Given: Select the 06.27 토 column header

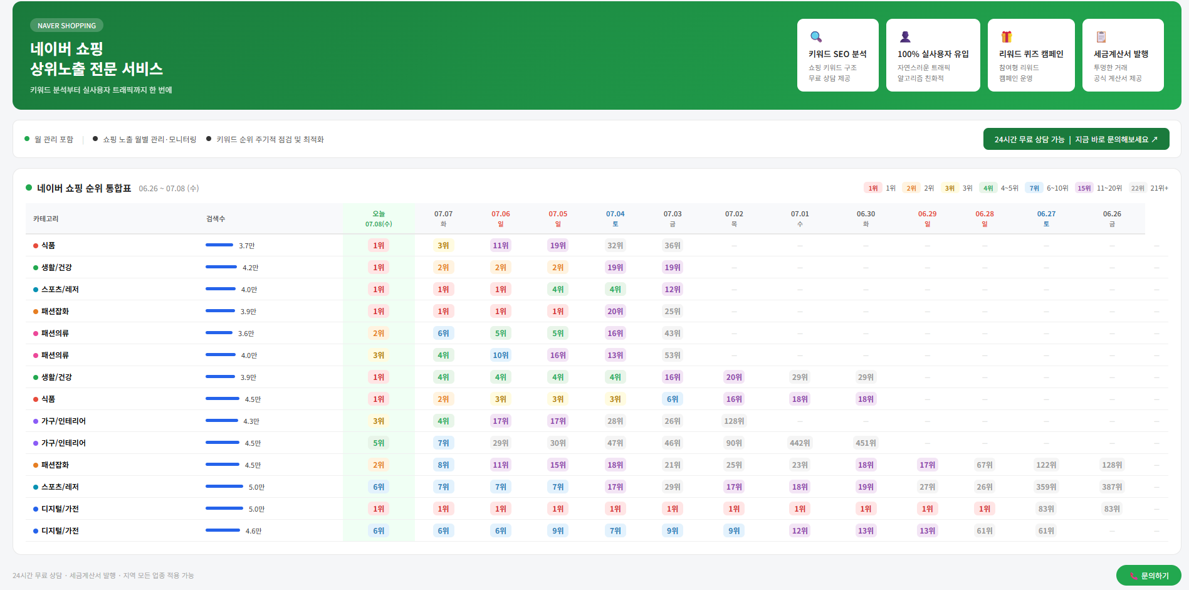Looking at the screenshot, I should (1046, 219).
